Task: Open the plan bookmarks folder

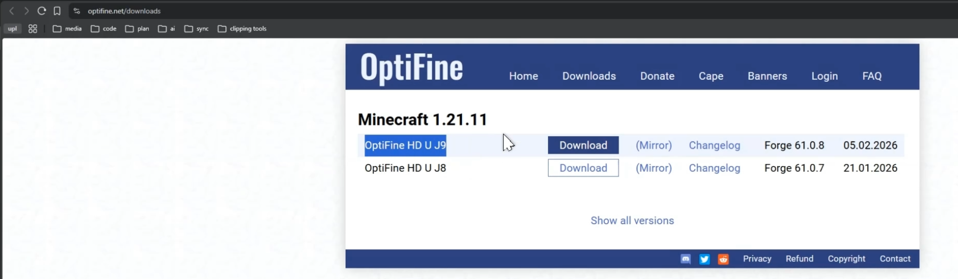Action: tap(137, 29)
